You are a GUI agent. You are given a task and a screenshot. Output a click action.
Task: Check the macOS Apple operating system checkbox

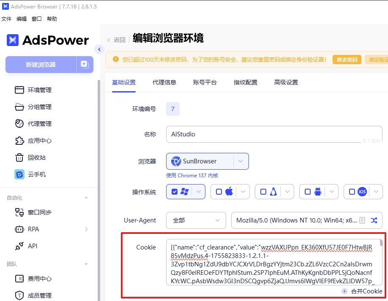pyautogui.click(x=219, y=192)
